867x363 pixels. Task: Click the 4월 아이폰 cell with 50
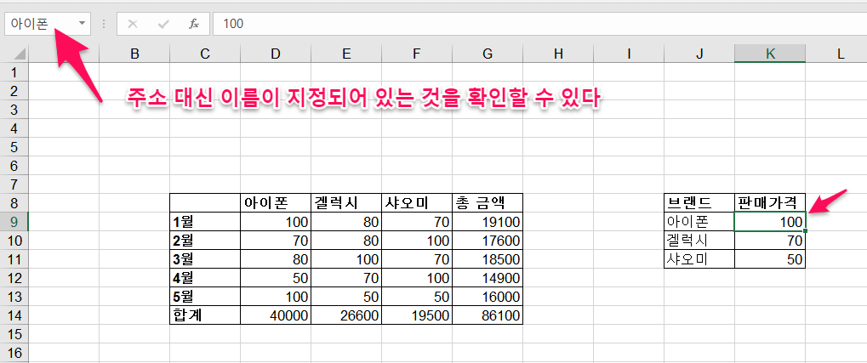(x=276, y=278)
